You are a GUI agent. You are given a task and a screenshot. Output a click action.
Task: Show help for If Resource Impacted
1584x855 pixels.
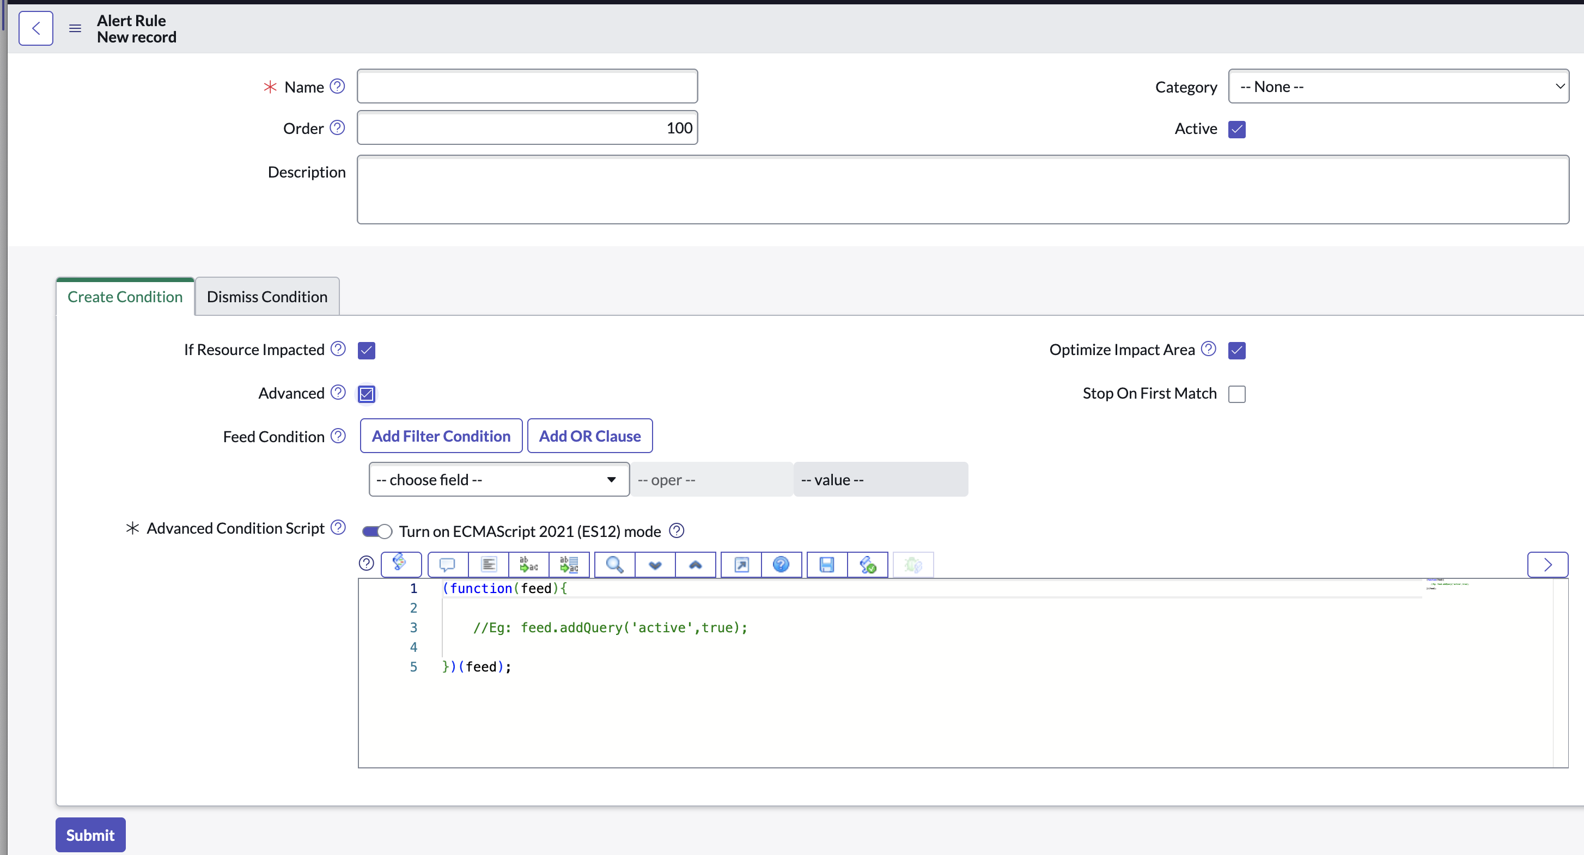pyautogui.click(x=338, y=349)
